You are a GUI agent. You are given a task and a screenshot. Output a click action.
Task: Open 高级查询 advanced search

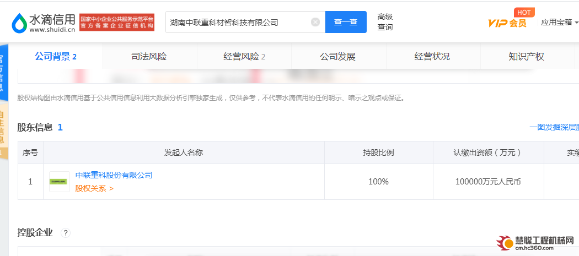[x=385, y=22]
